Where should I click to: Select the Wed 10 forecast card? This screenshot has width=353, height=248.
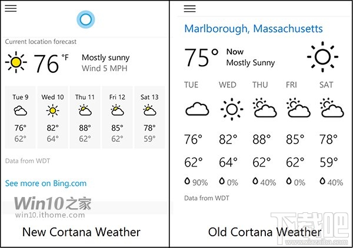coord(53,117)
